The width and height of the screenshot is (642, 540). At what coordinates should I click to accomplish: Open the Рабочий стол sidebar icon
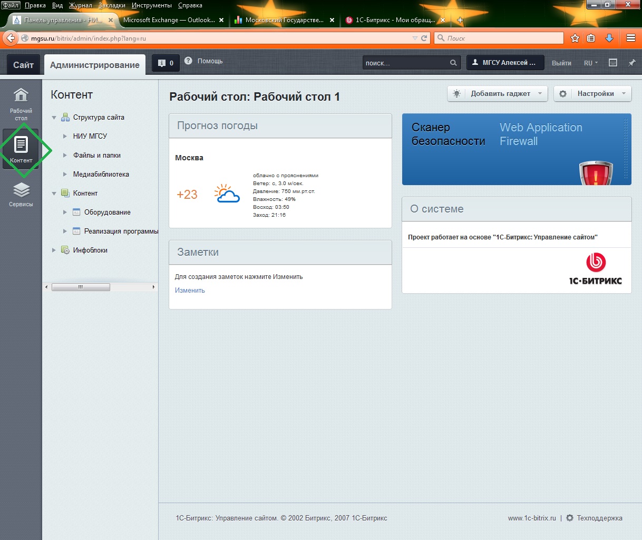pos(21,103)
